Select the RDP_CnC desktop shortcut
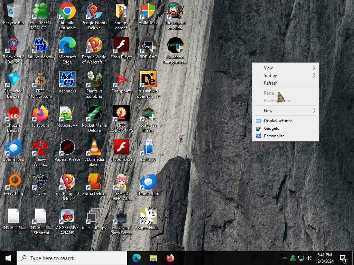Screen dimensions: 354x265 [148, 48]
